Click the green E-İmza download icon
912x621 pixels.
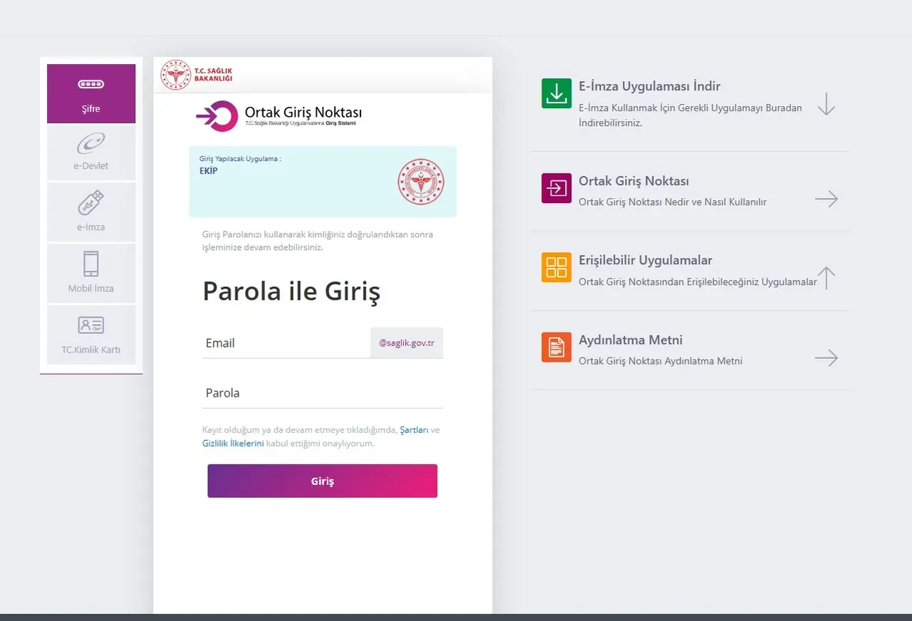pyautogui.click(x=556, y=93)
